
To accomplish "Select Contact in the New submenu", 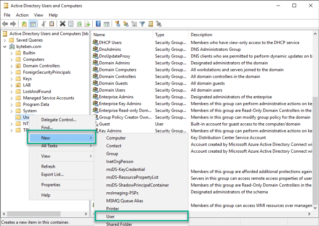I will (x=141, y=146).
